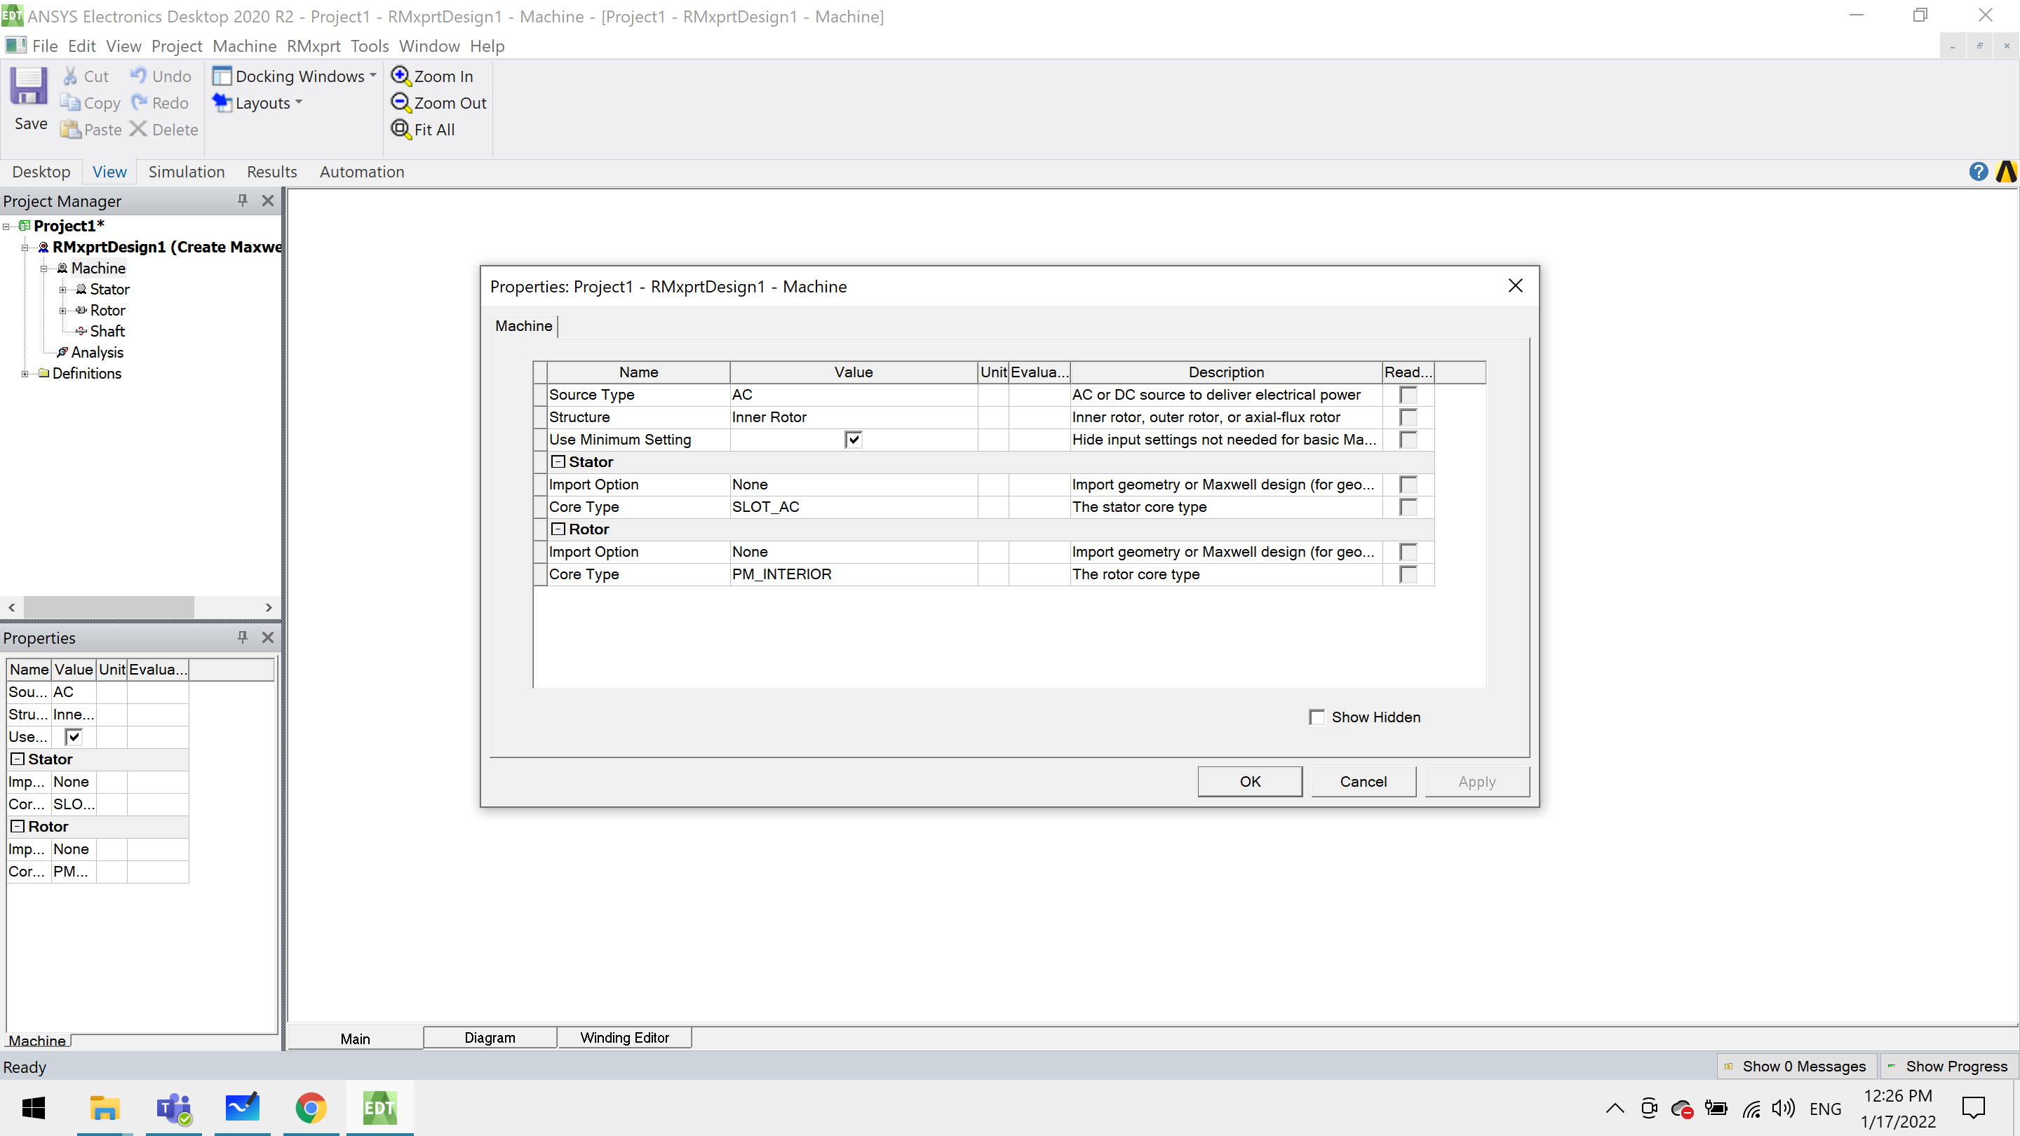Click the volume speaker tray icon
Screen dimensions: 2020x1136
[x=1782, y=1108]
